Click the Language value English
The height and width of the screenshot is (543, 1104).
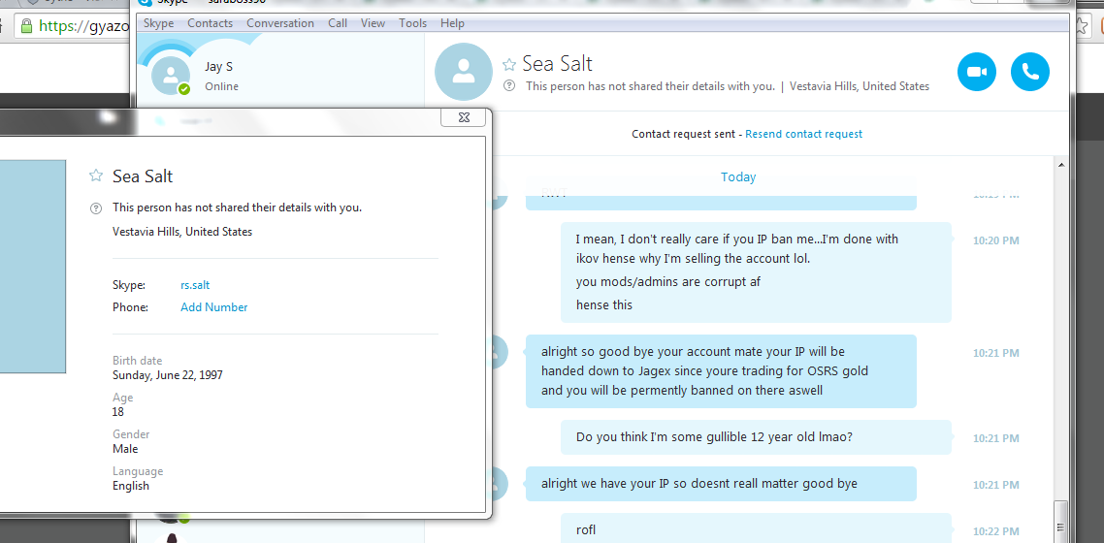click(x=131, y=486)
